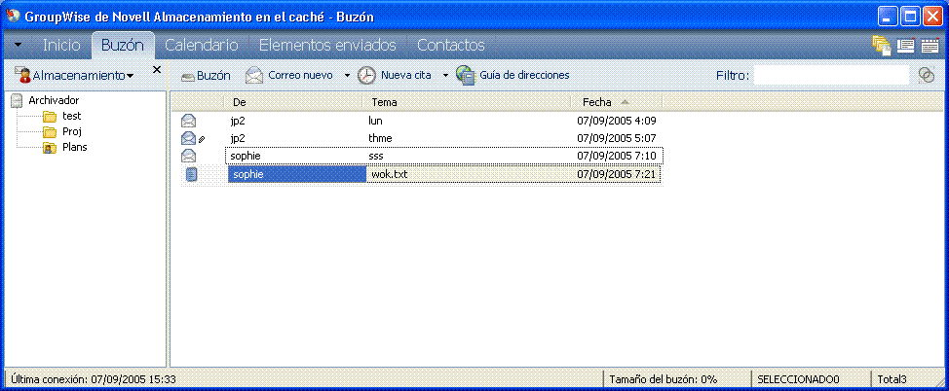949x391 pixels.
Task: Click the test folder icon
Action: pos(50,117)
